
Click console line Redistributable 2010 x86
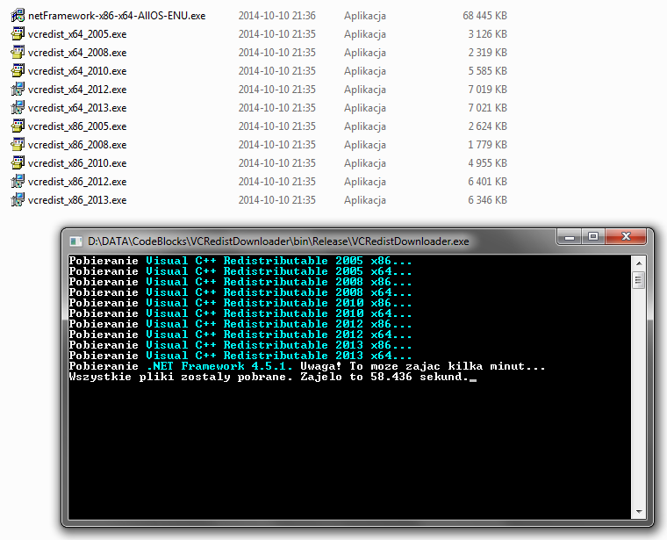240,303
